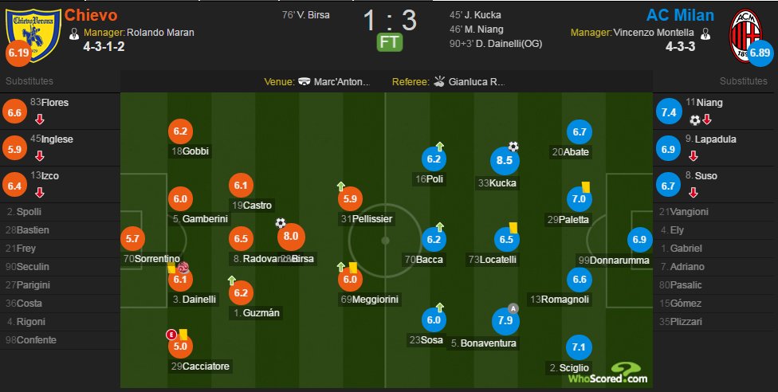
Task: Click the AC Milan club crest
Action: click(745, 36)
